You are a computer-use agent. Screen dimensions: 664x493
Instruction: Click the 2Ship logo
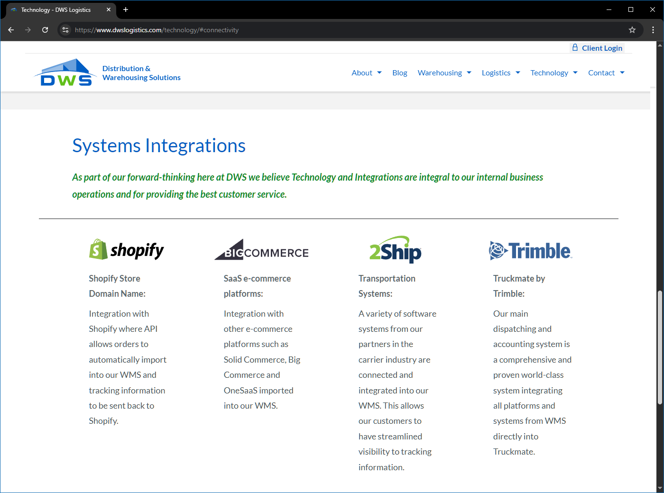click(396, 249)
